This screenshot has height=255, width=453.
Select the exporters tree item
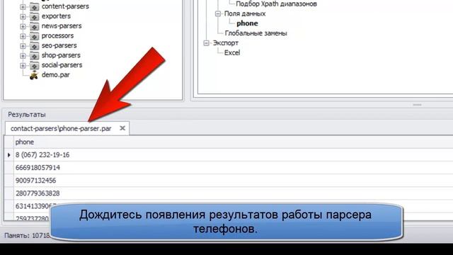click(x=56, y=16)
